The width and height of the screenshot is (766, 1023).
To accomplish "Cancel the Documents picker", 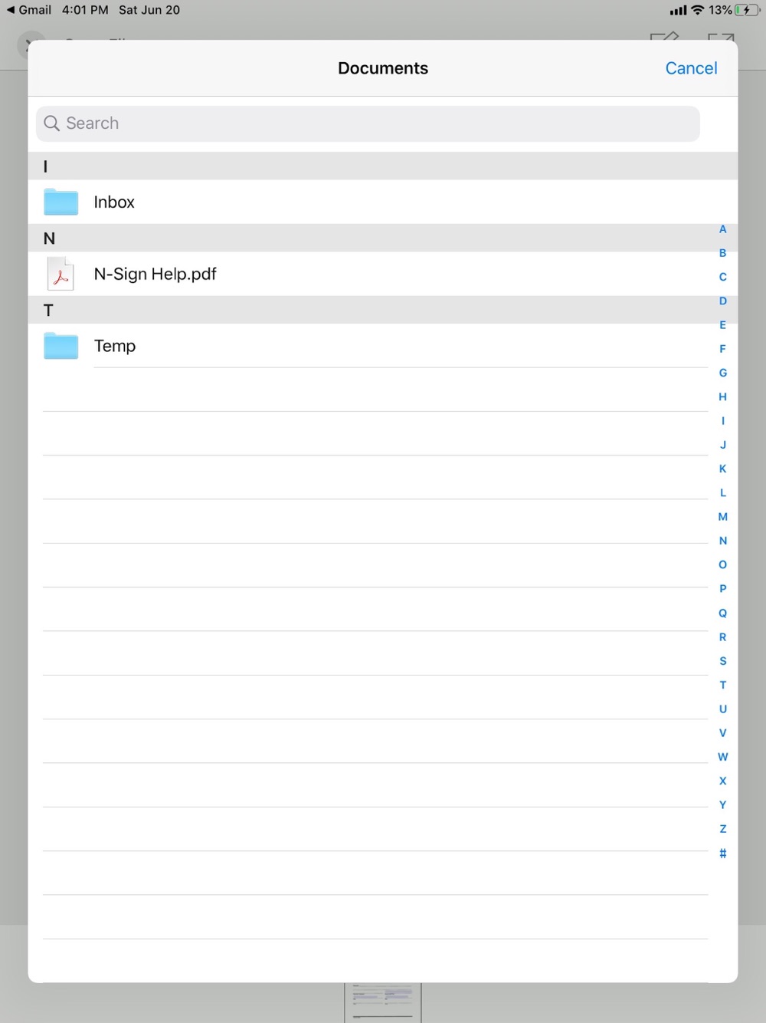I will (691, 68).
